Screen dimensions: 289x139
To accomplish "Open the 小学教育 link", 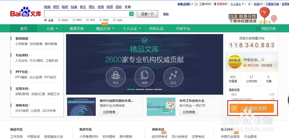I will click(x=21, y=44).
